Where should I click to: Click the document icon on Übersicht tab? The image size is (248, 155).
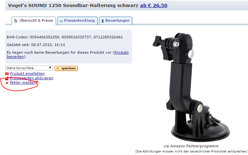click(x=16, y=21)
